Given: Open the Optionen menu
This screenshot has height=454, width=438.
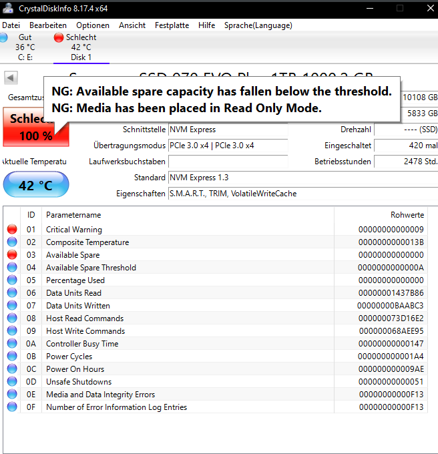Looking at the screenshot, I should [x=93, y=25].
